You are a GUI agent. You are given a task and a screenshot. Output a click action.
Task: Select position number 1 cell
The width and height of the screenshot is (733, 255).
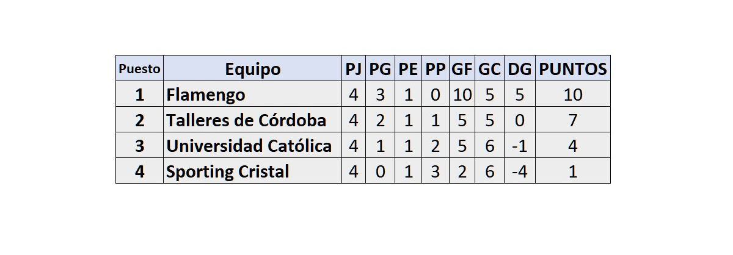[x=139, y=95]
